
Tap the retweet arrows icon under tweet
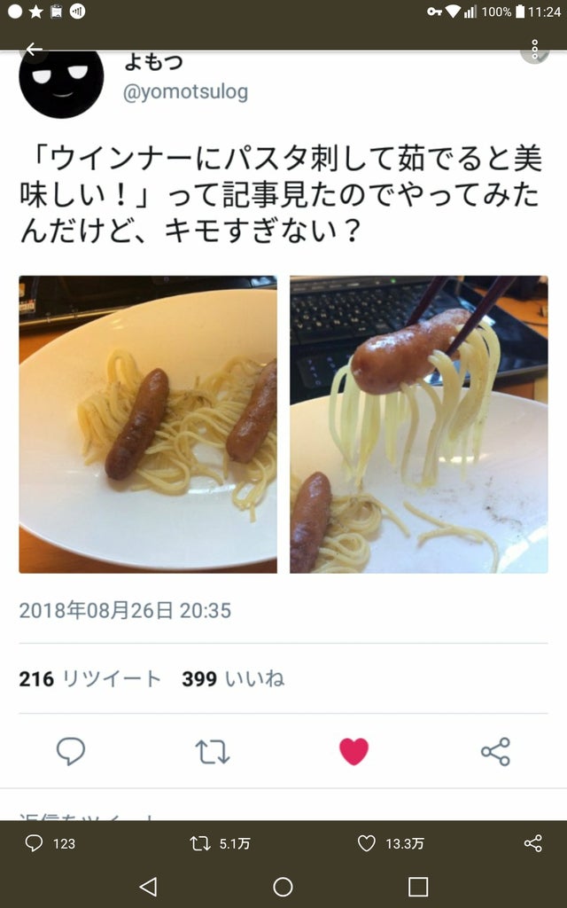point(213,752)
